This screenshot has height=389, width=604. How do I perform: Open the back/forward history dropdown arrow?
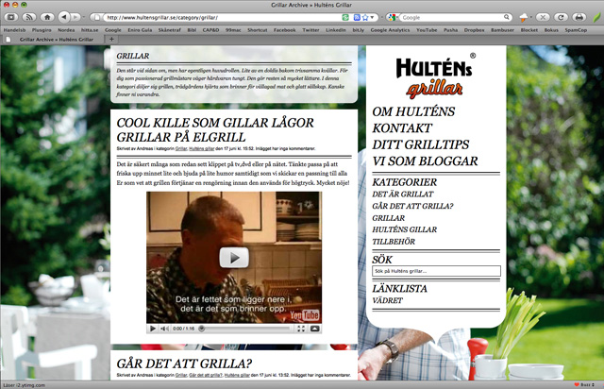point(84,17)
